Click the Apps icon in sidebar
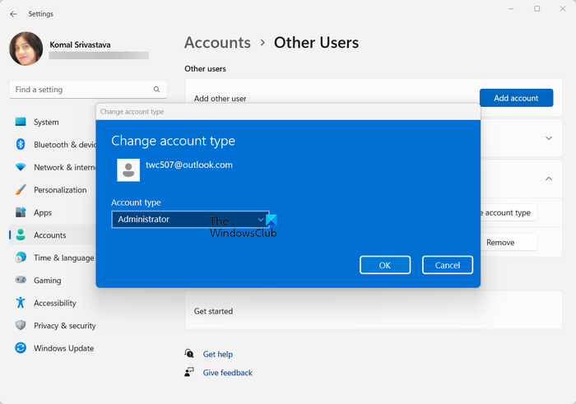The image size is (576, 404). tap(21, 212)
